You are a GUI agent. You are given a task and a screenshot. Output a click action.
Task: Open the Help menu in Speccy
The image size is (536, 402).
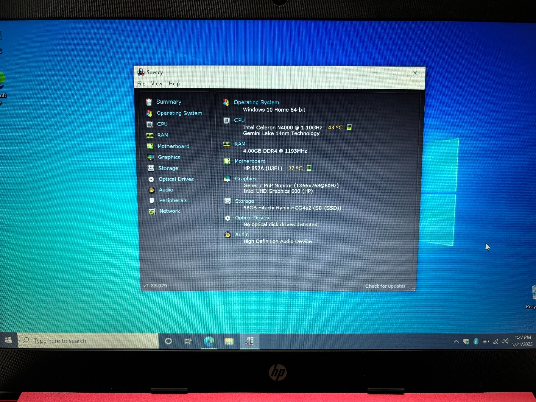pos(174,83)
